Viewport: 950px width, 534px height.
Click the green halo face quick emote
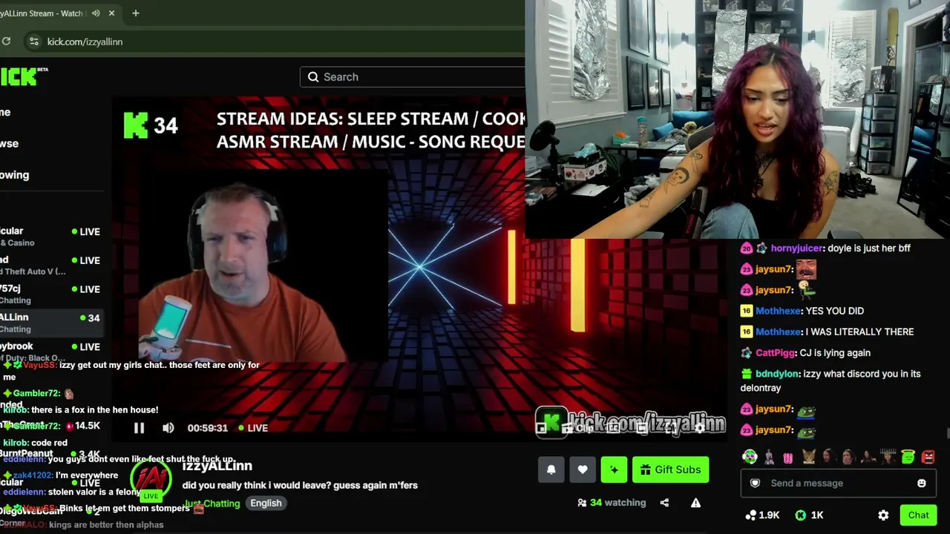[908, 457]
